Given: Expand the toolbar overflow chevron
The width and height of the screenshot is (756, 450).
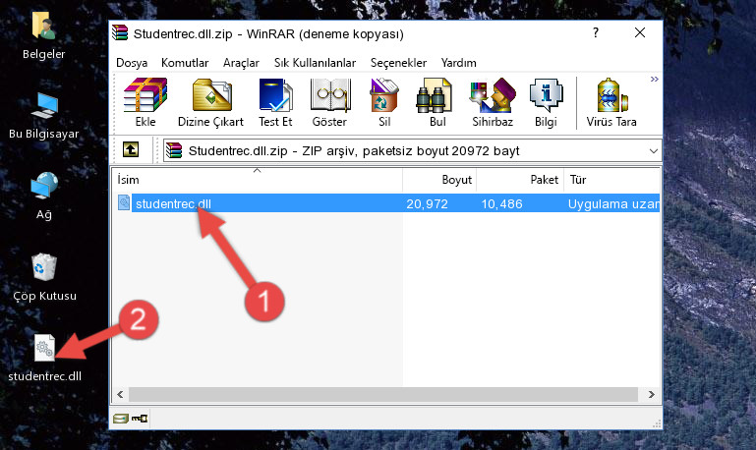Looking at the screenshot, I should (655, 79).
